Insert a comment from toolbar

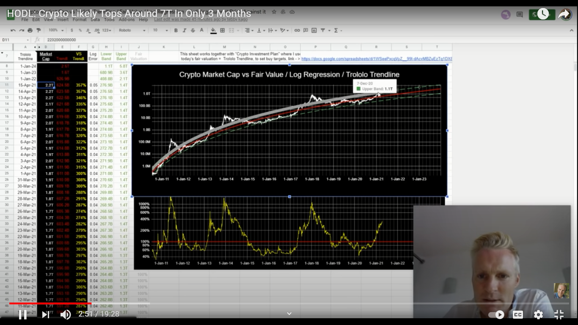tap(306, 30)
